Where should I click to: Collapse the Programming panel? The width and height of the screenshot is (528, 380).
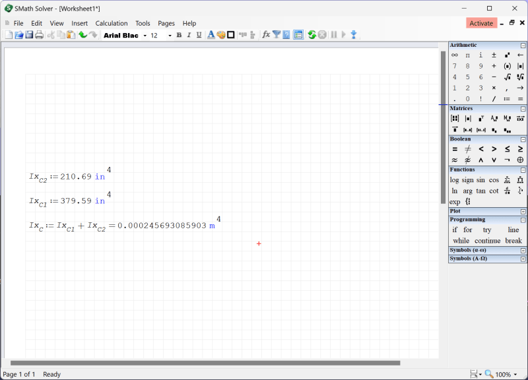(523, 220)
